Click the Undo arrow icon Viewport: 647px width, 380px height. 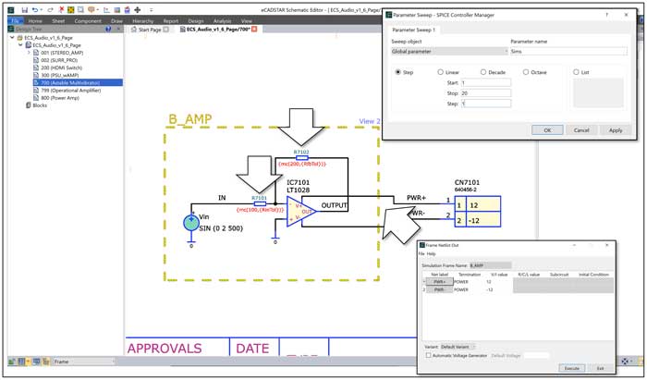click(35, 9)
